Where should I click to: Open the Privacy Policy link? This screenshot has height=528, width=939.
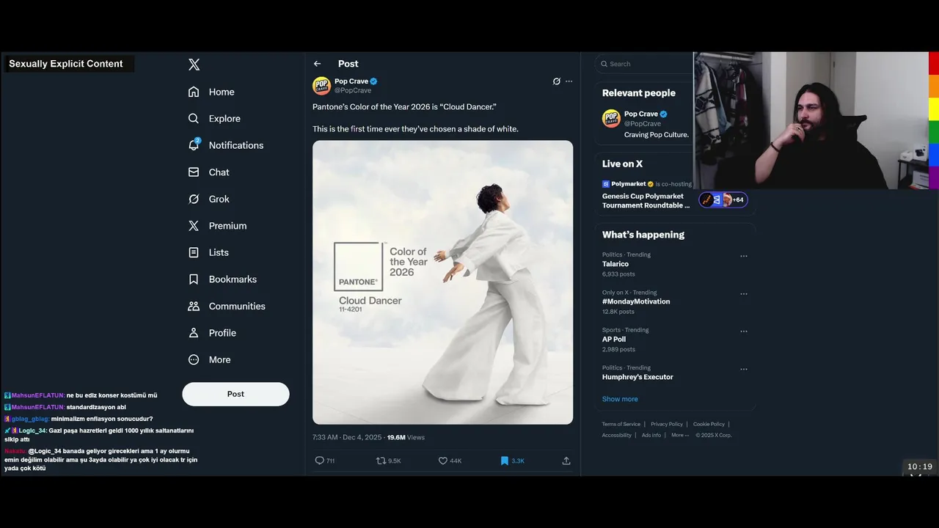coord(667,424)
